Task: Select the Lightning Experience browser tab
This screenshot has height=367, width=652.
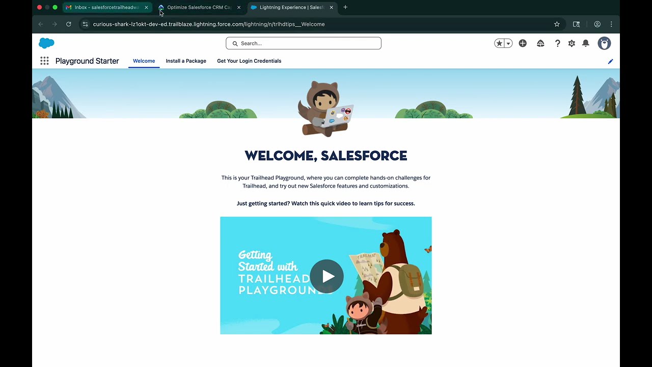Action: [292, 7]
